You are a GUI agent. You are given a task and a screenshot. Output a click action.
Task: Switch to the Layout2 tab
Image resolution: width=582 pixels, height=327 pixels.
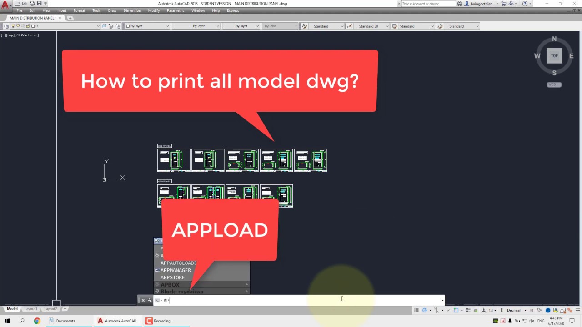pyautogui.click(x=50, y=309)
